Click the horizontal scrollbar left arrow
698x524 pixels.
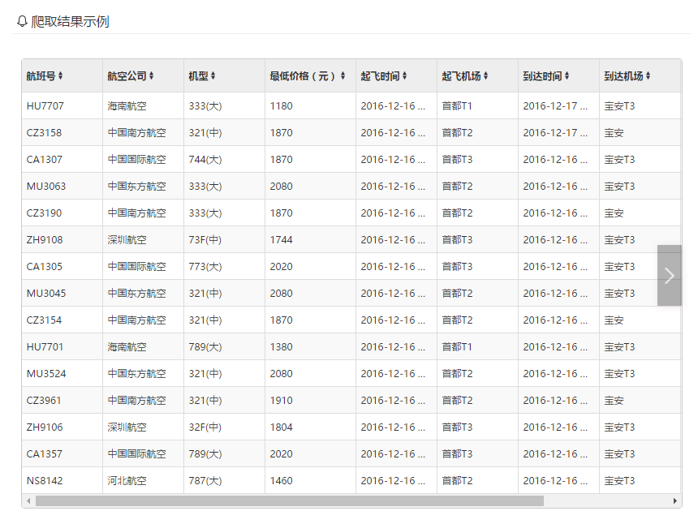point(28,501)
